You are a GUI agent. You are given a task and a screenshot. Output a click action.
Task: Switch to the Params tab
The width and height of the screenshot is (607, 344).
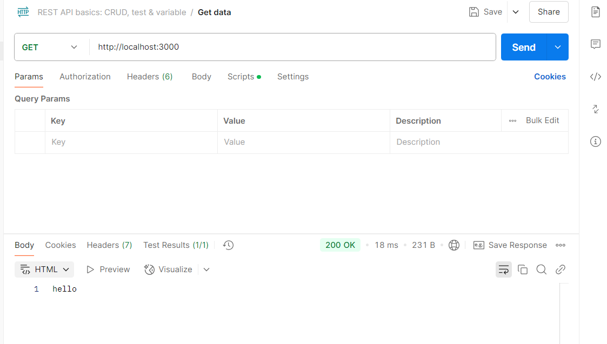(x=29, y=77)
